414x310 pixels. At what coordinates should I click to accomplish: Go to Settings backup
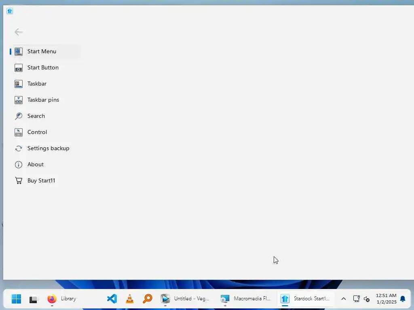[x=45, y=148]
